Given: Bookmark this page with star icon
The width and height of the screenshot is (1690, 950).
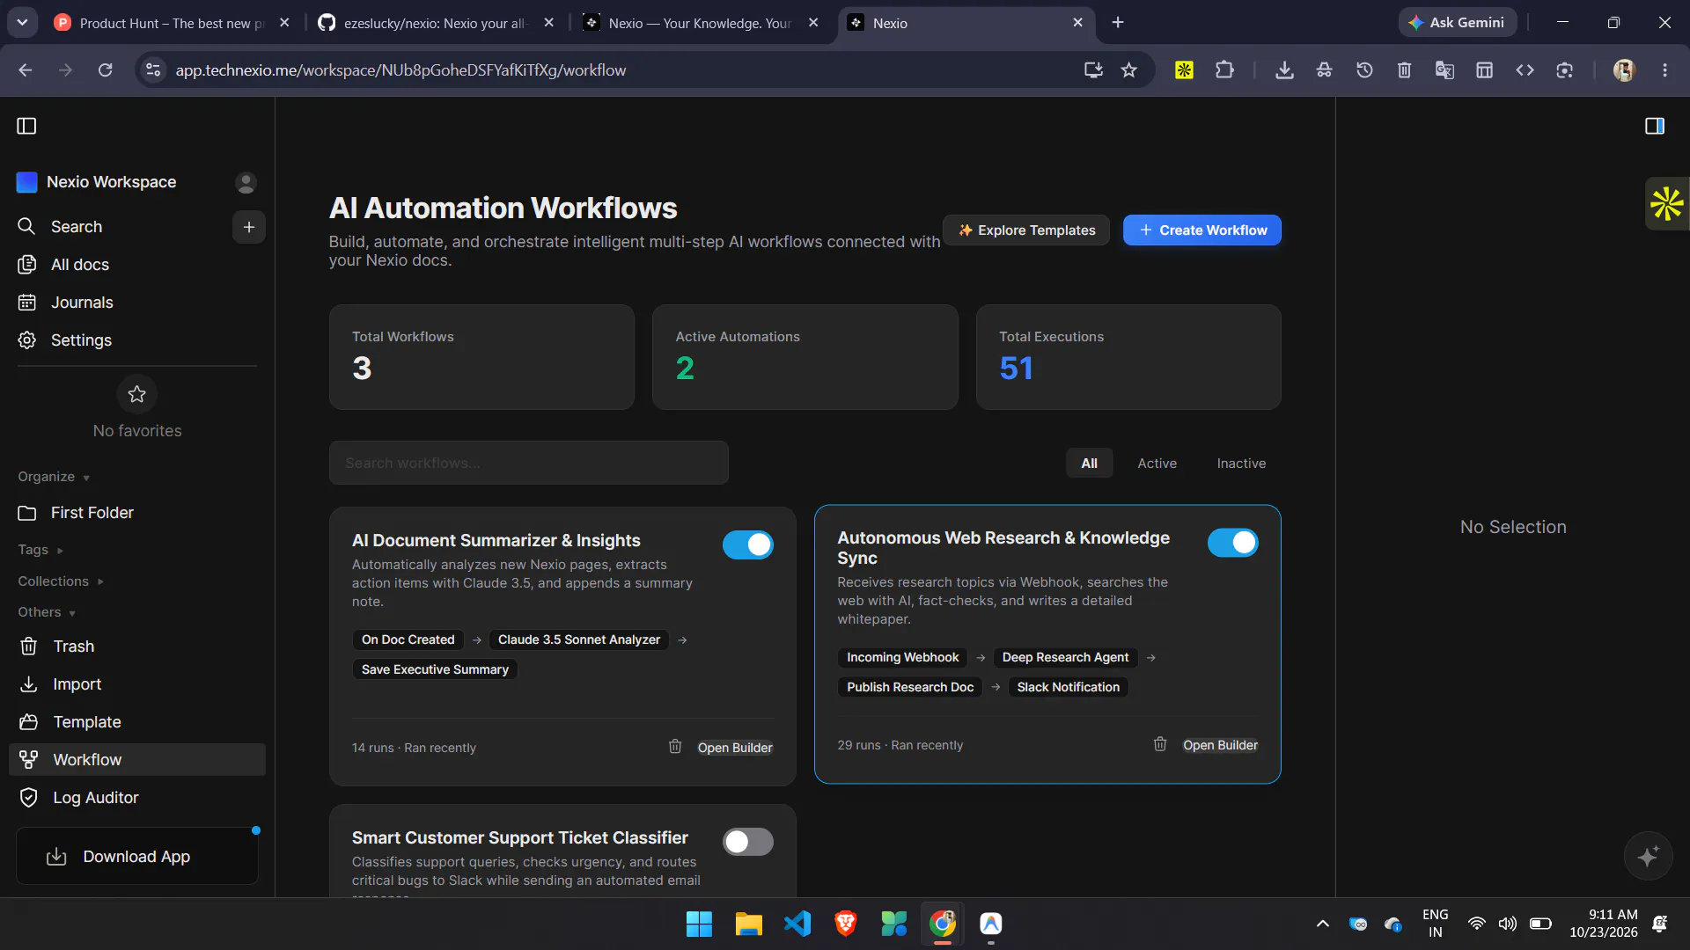Looking at the screenshot, I should [1129, 70].
